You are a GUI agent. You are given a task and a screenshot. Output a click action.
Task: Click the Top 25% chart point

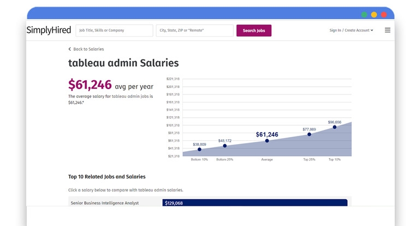pyautogui.click(x=309, y=134)
